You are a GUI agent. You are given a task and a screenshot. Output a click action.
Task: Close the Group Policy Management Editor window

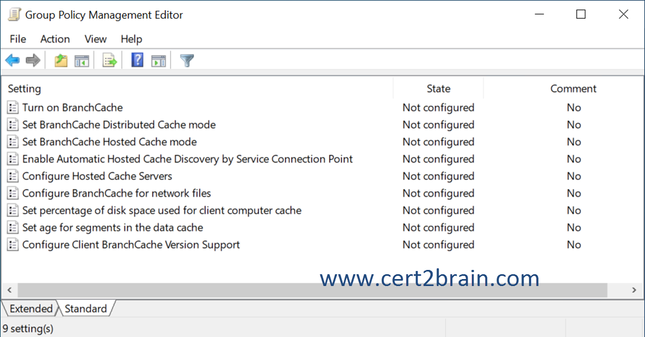(x=623, y=14)
